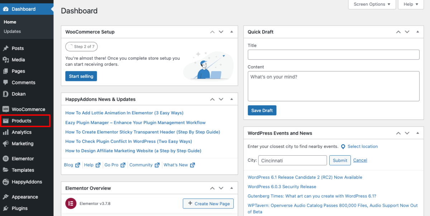This screenshot has height=216, width=430.
Task: Collapse the WooCommerce Setup panel
Action: (x=231, y=32)
